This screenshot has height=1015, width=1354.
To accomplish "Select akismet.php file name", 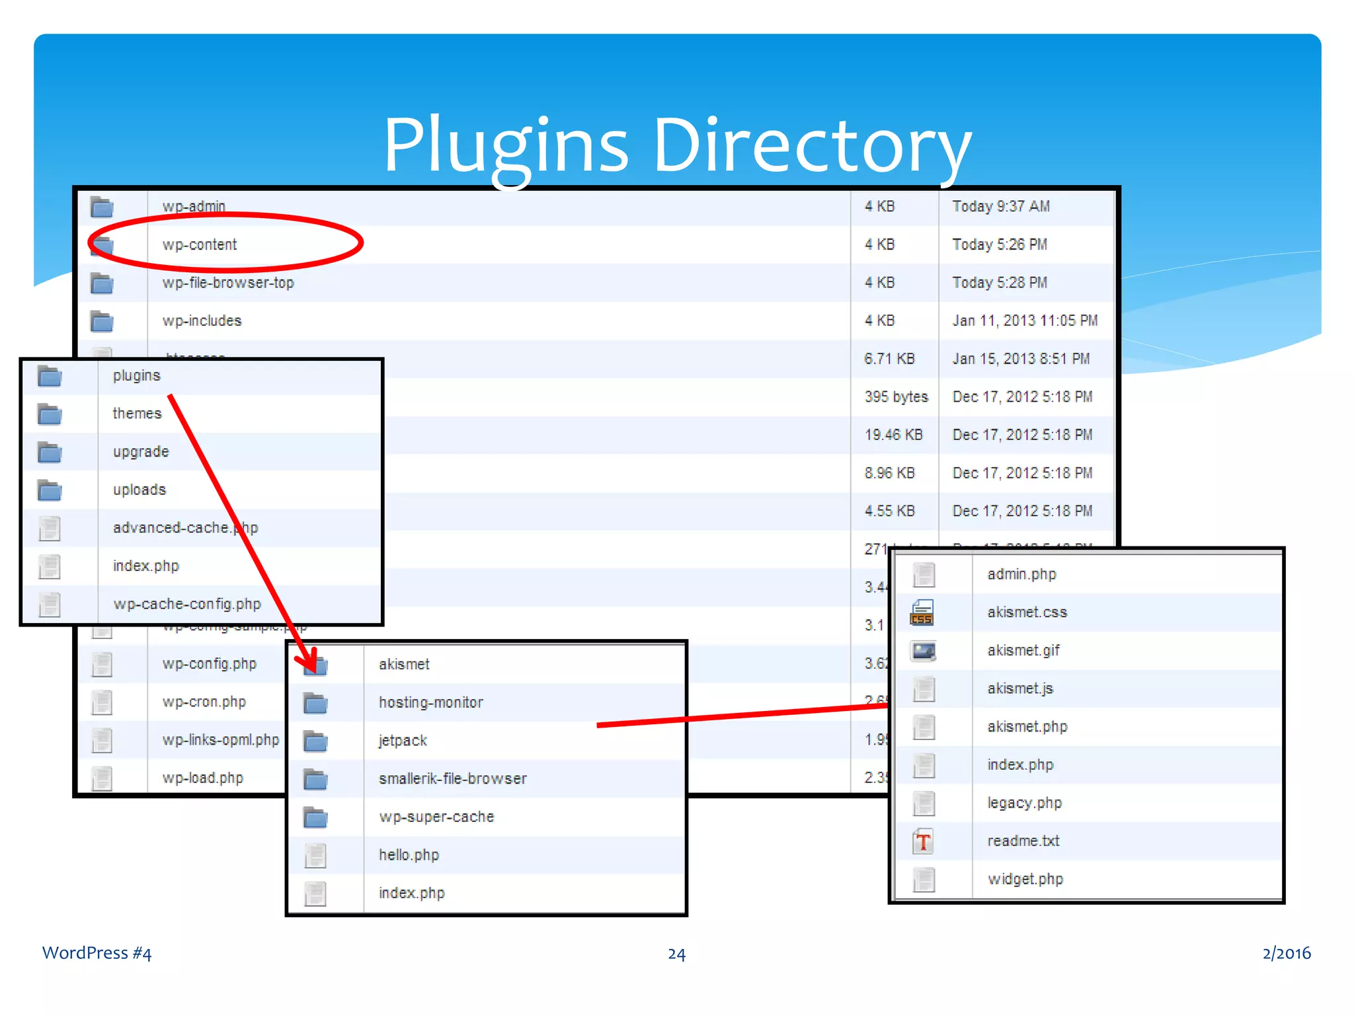I will point(1027,727).
